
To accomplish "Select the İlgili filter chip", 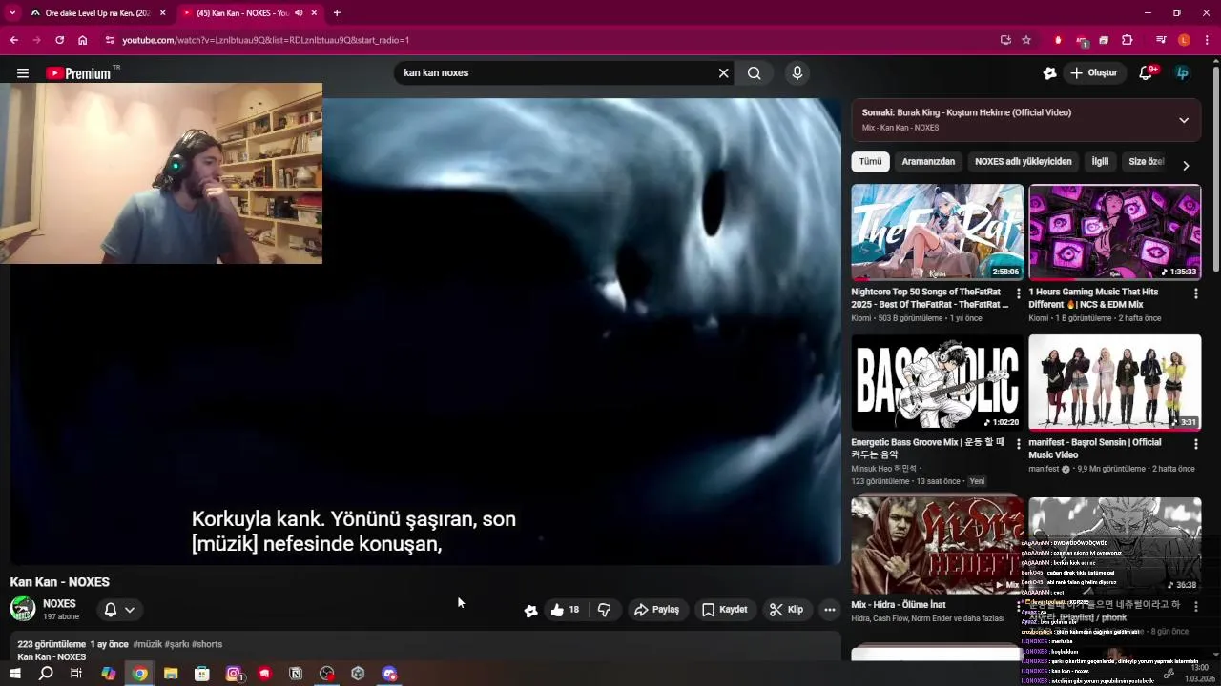I will (x=1100, y=162).
